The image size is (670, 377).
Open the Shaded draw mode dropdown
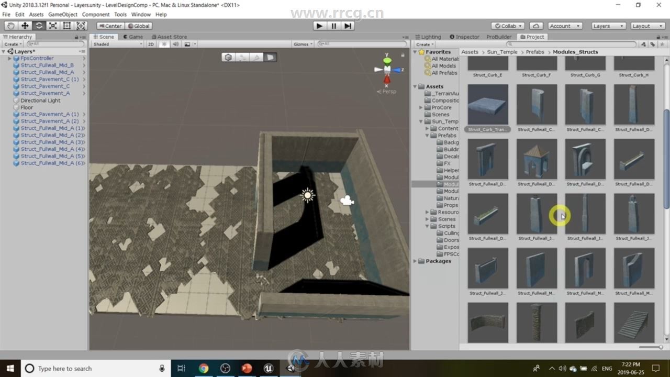click(117, 44)
